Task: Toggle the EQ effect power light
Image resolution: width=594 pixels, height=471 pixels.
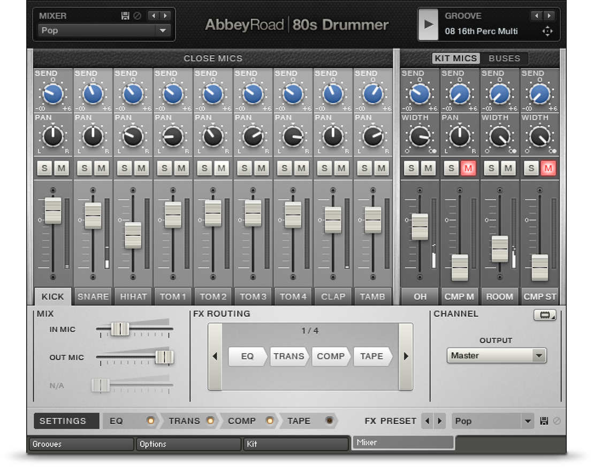Action: (150, 421)
